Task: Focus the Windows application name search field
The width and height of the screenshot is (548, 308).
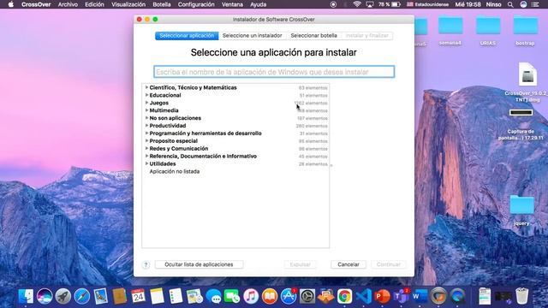Action: (274, 72)
